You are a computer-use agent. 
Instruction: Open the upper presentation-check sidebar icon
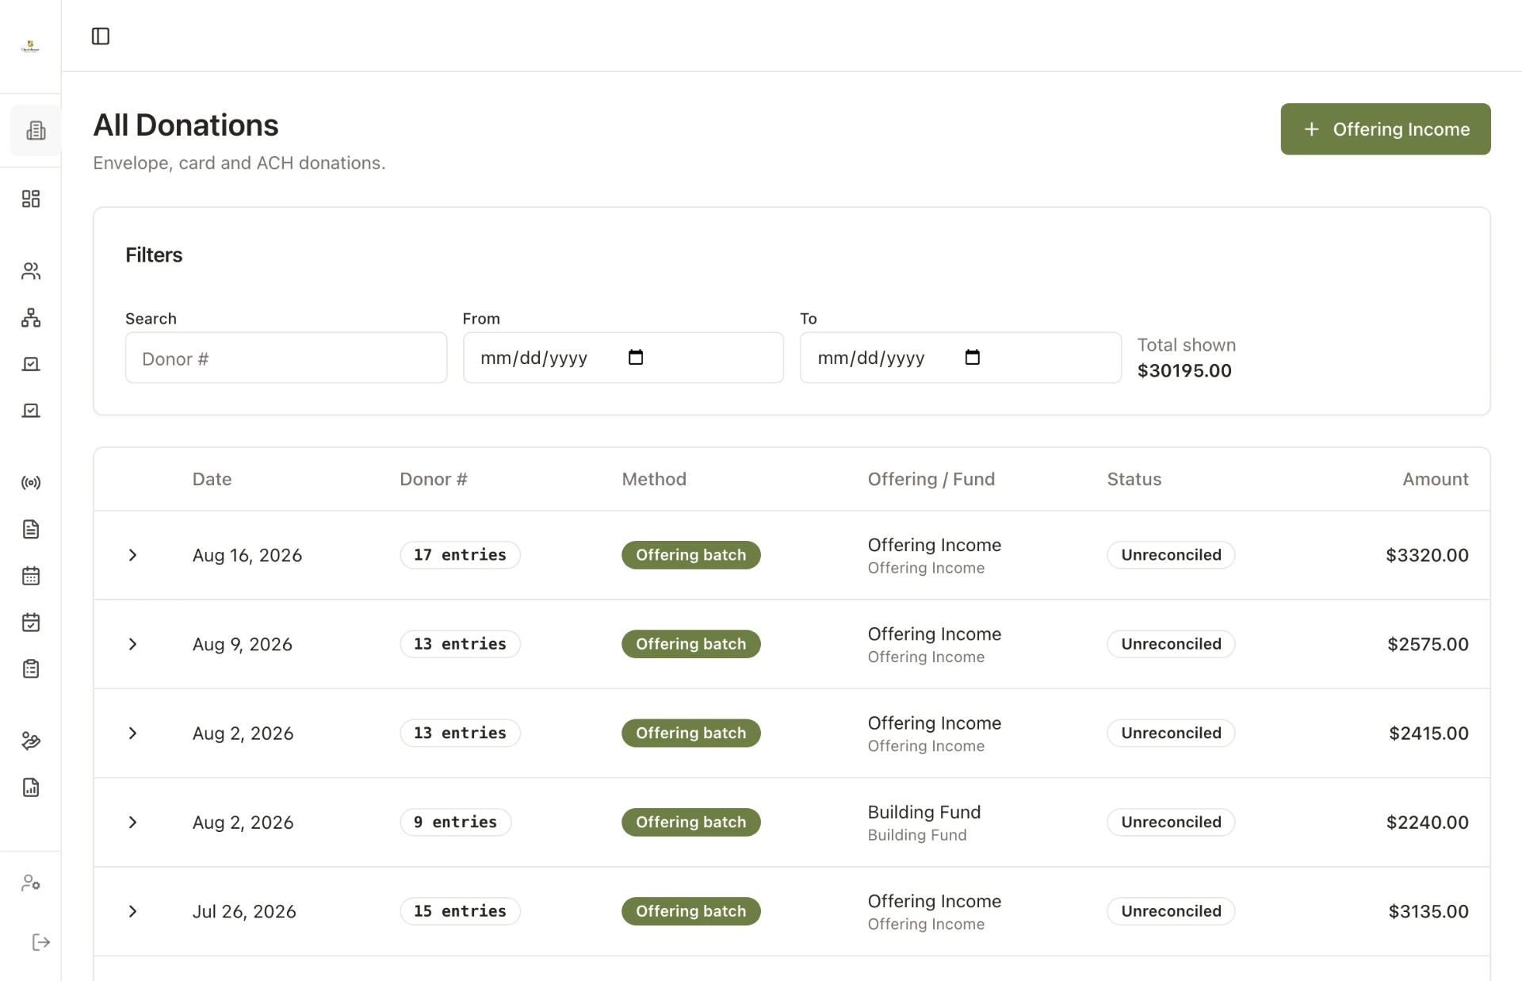pyautogui.click(x=31, y=364)
